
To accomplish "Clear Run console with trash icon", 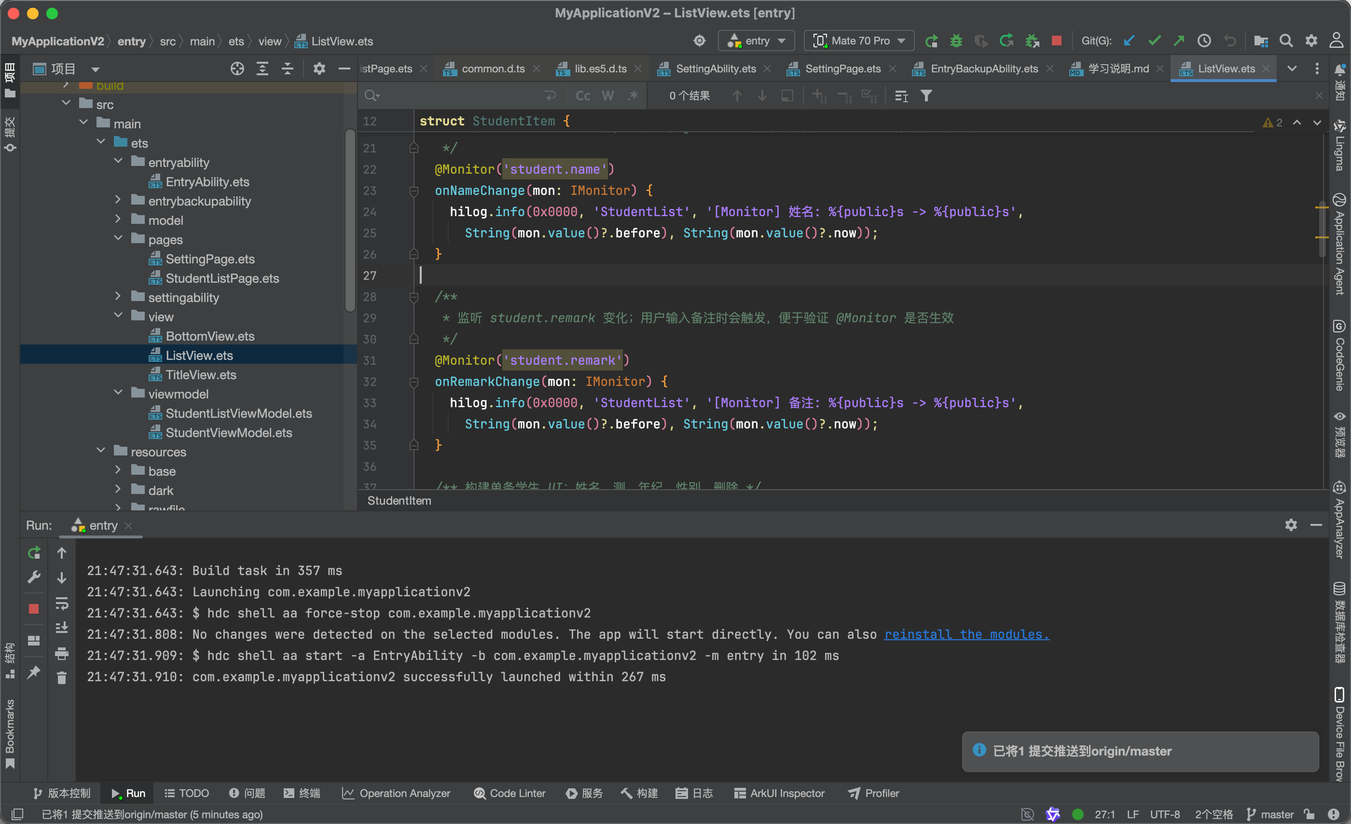I will click(61, 678).
